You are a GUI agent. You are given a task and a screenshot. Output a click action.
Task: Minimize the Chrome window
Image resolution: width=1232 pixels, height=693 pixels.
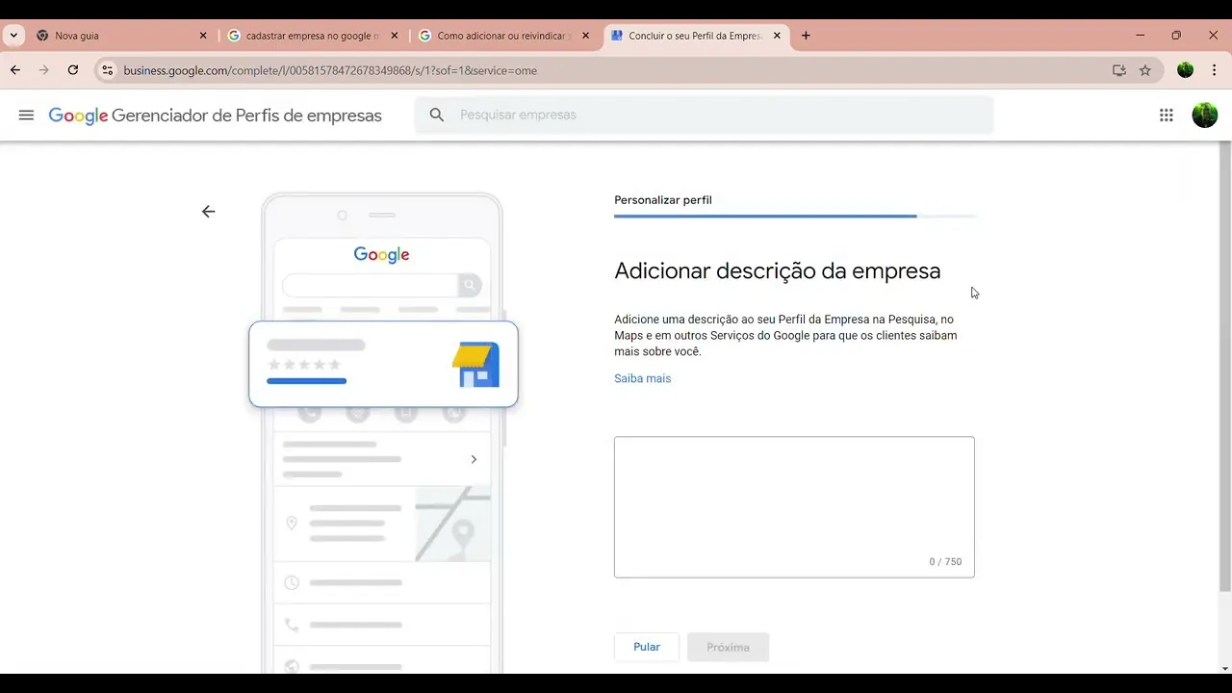[1140, 36]
